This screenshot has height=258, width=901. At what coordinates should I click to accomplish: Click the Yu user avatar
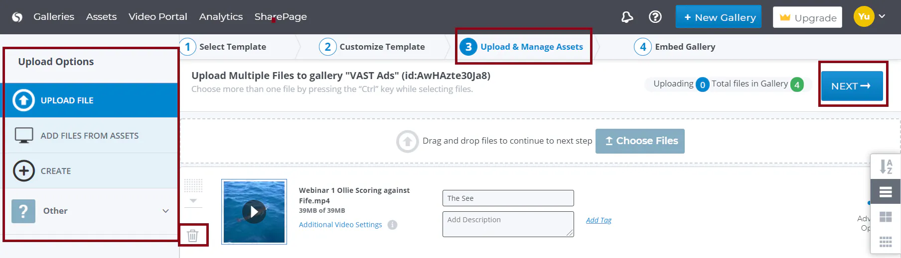pos(864,16)
